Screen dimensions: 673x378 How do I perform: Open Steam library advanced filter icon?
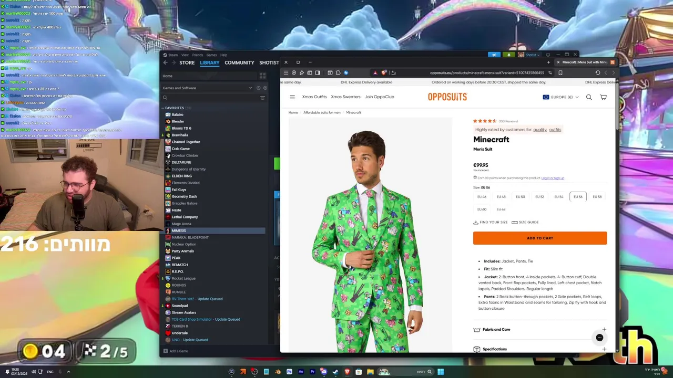pyautogui.click(x=262, y=98)
